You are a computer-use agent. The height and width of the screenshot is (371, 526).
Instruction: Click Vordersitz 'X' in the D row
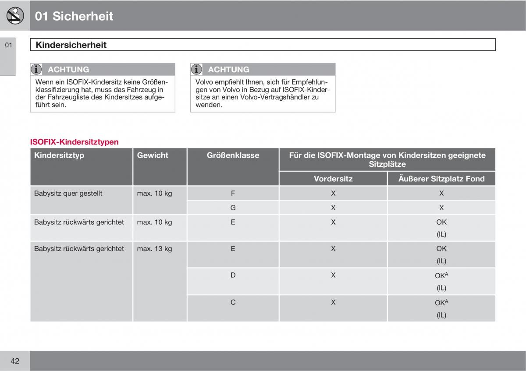(x=333, y=275)
